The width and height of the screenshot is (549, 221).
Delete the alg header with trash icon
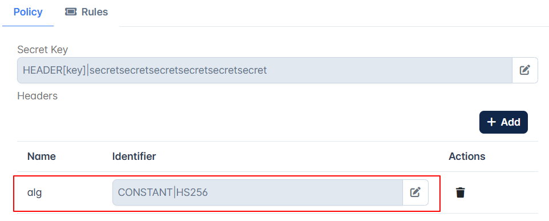461,192
